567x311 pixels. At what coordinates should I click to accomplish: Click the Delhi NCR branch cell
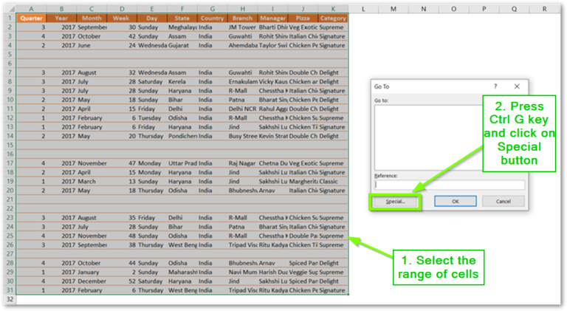coord(242,109)
